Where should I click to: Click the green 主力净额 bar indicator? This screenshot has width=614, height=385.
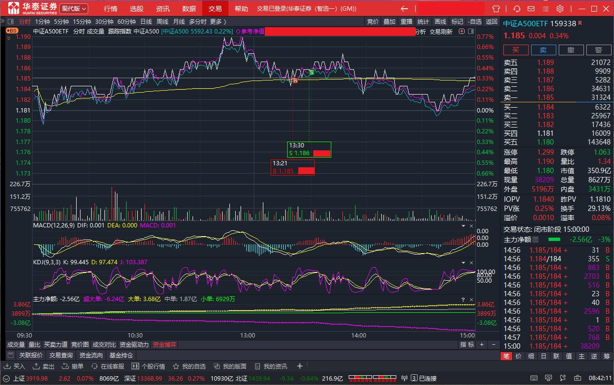click(554, 240)
